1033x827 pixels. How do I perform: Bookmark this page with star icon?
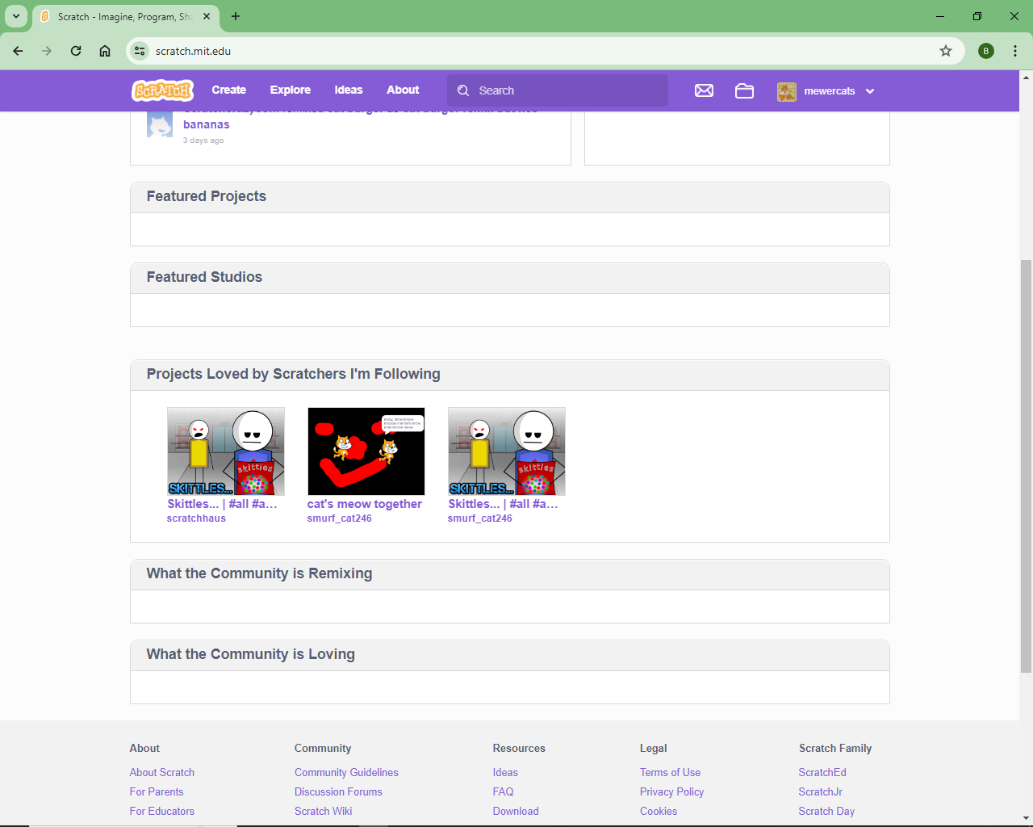[x=946, y=51]
